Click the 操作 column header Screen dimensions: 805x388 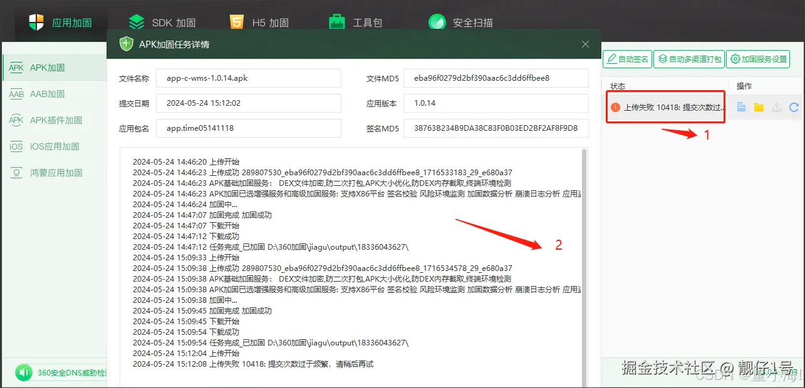(744, 86)
